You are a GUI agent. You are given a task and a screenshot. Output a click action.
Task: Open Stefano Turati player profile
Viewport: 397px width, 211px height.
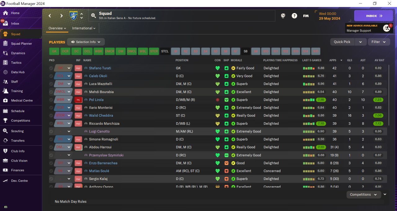(x=100, y=68)
